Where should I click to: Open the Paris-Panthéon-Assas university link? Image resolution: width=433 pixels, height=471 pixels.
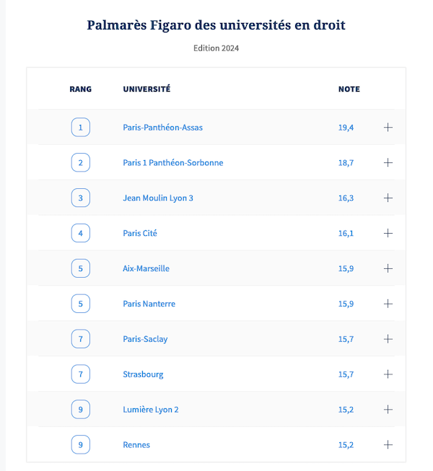(162, 128)
